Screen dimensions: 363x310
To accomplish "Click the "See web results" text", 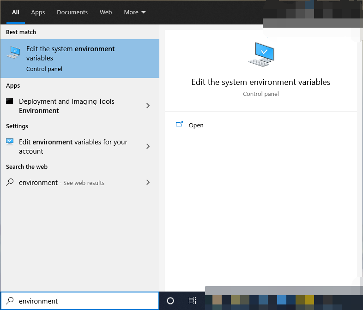I will (84, 183).
